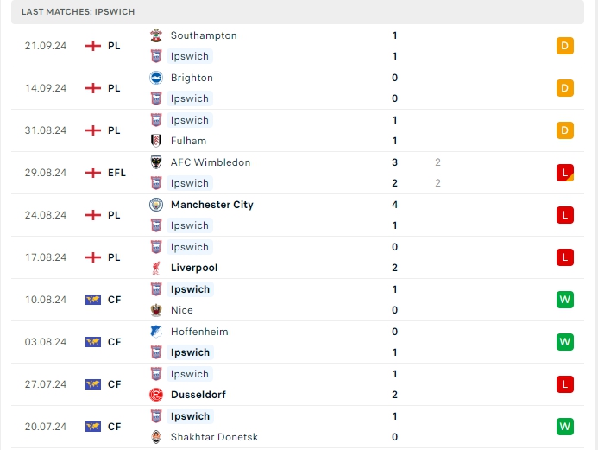The width and height of the screenshot is (598, 450).
Task: Open the Dusseldorf team link
Action: pos(199,395)
